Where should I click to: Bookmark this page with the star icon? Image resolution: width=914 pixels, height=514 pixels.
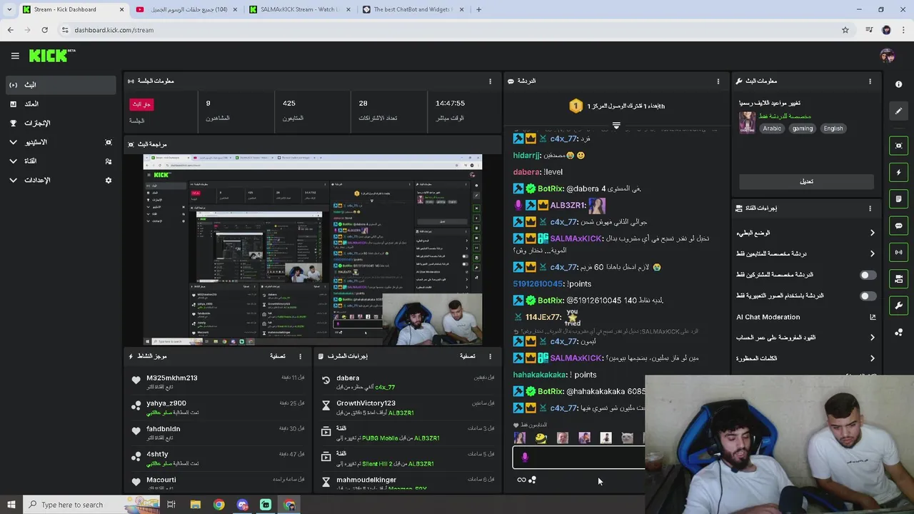coord(845,30)
